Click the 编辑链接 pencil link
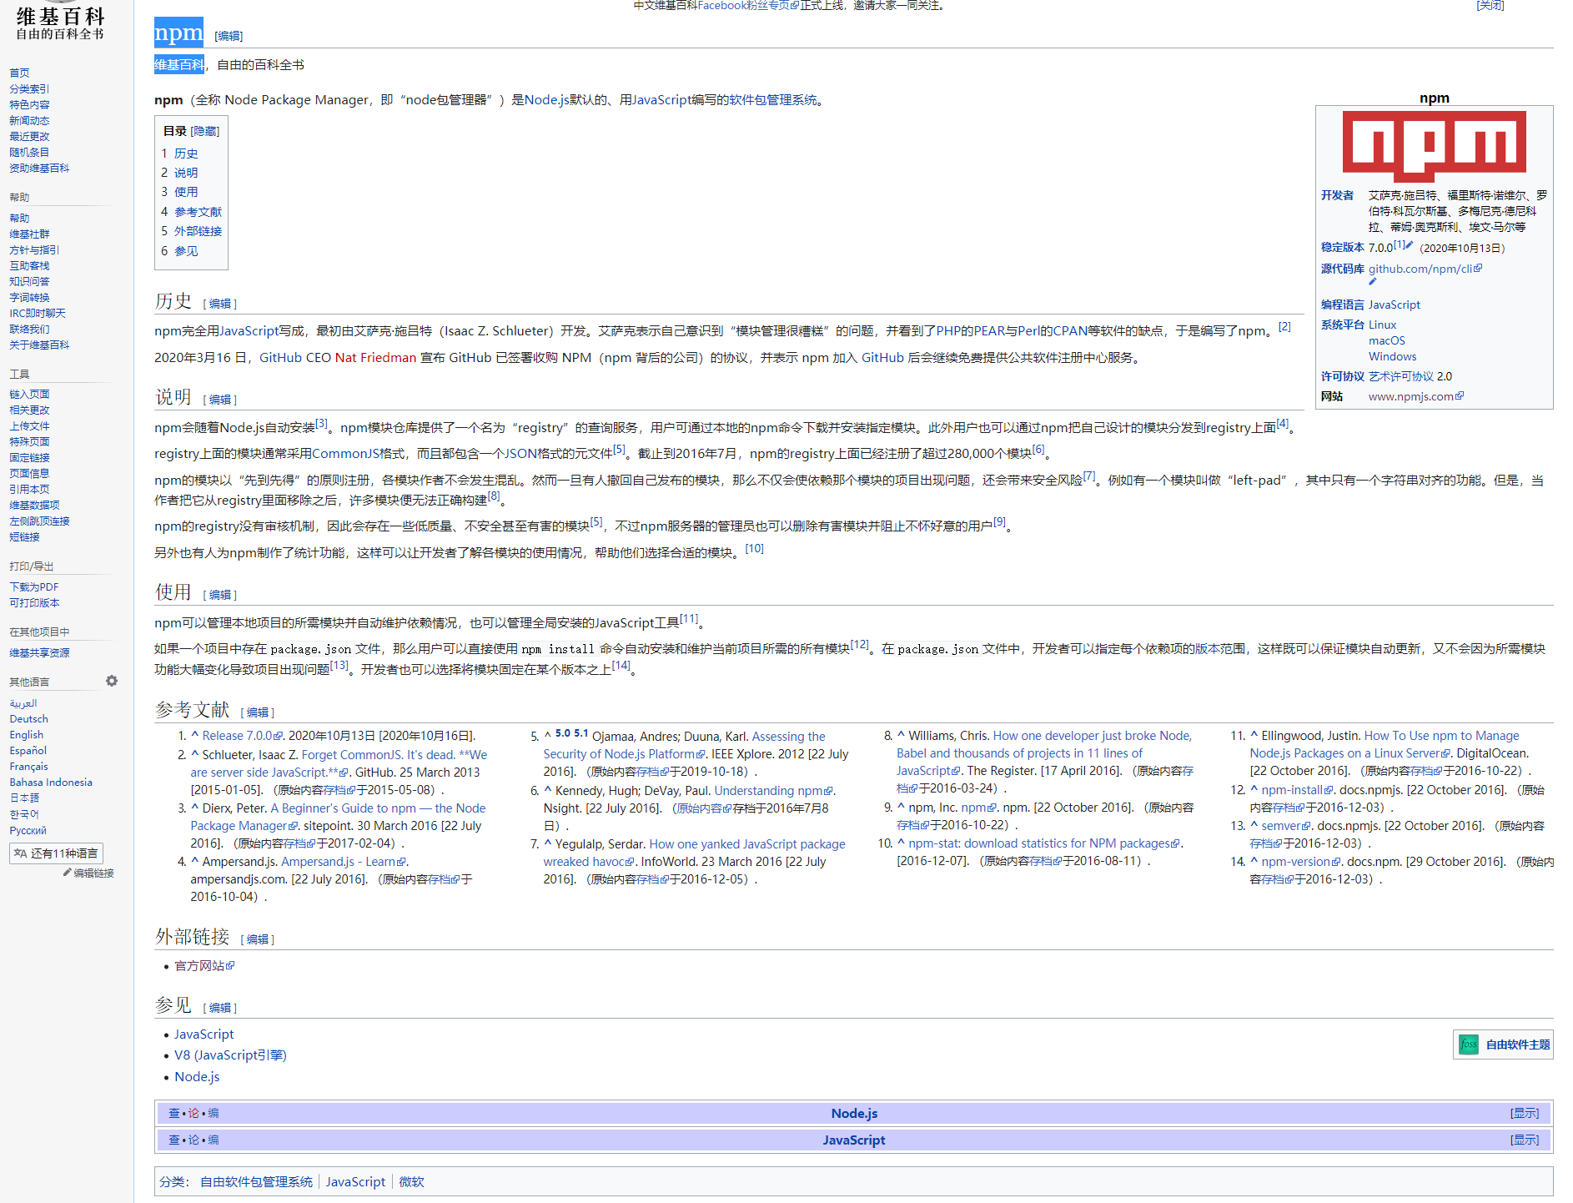This screenshot has width=1573, height=1203. [x=88, y=873]
